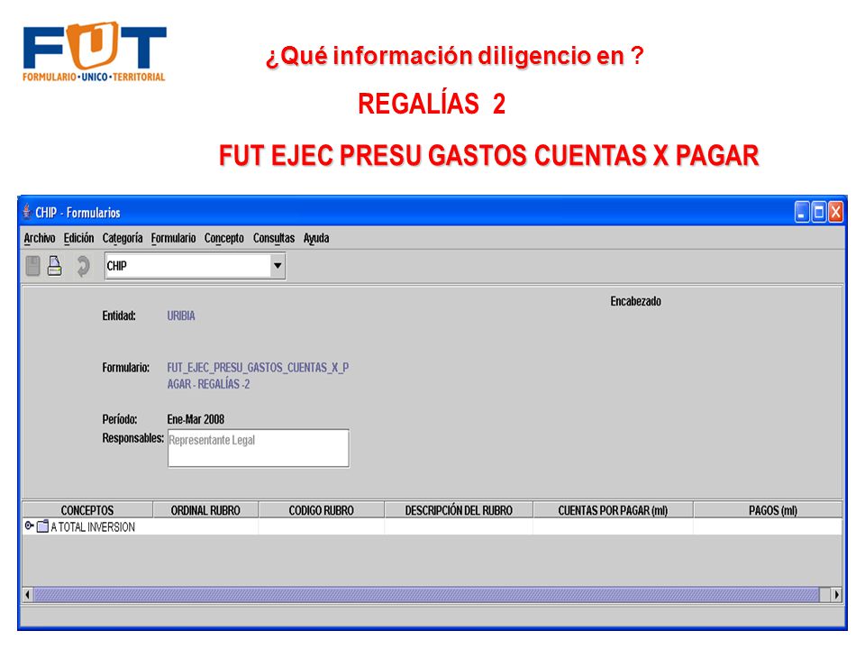This screenshot has height=649, width=865.
Task: Click the CODIGO RUBRO column header
Action: tap(321, 510)
